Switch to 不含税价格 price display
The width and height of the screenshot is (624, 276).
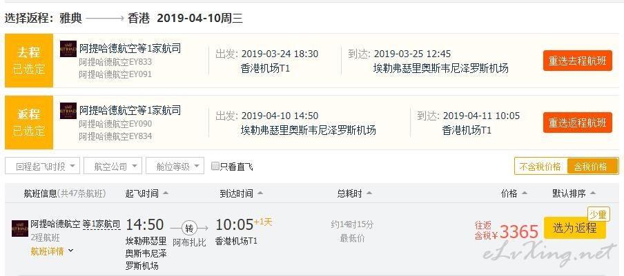(541, 166)
